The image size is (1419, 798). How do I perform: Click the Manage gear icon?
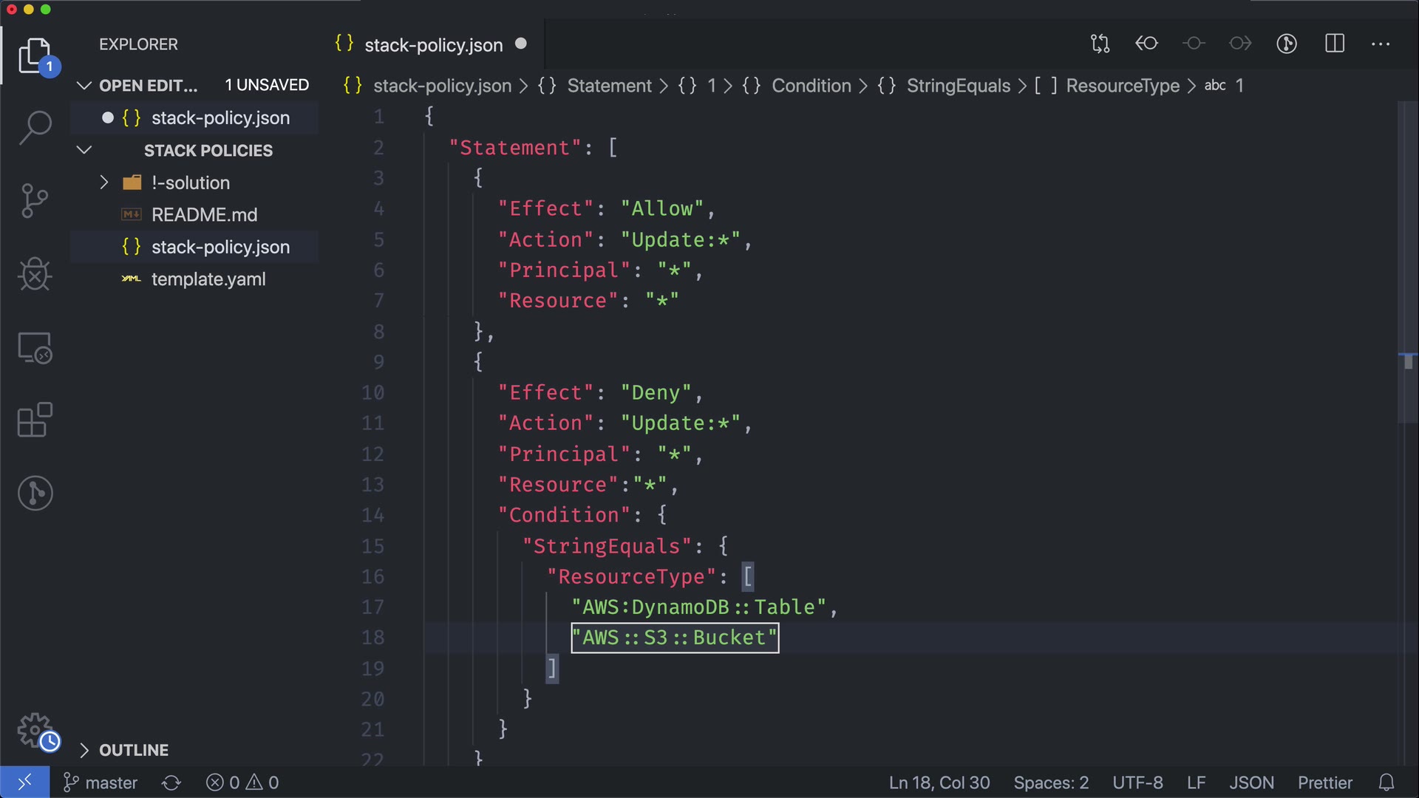click(35, 730)
